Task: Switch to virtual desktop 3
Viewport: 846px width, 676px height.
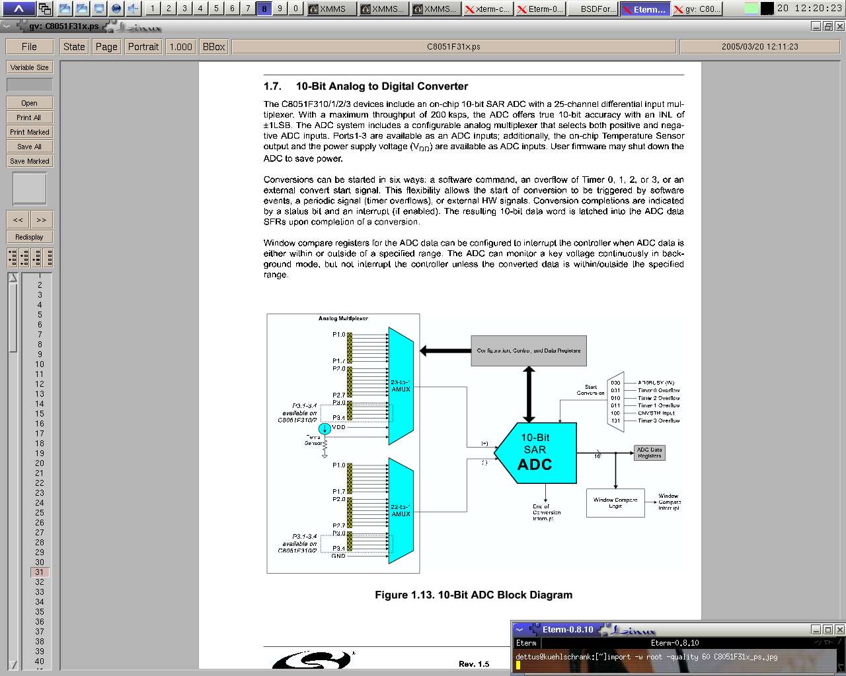Action: [184, 9]
